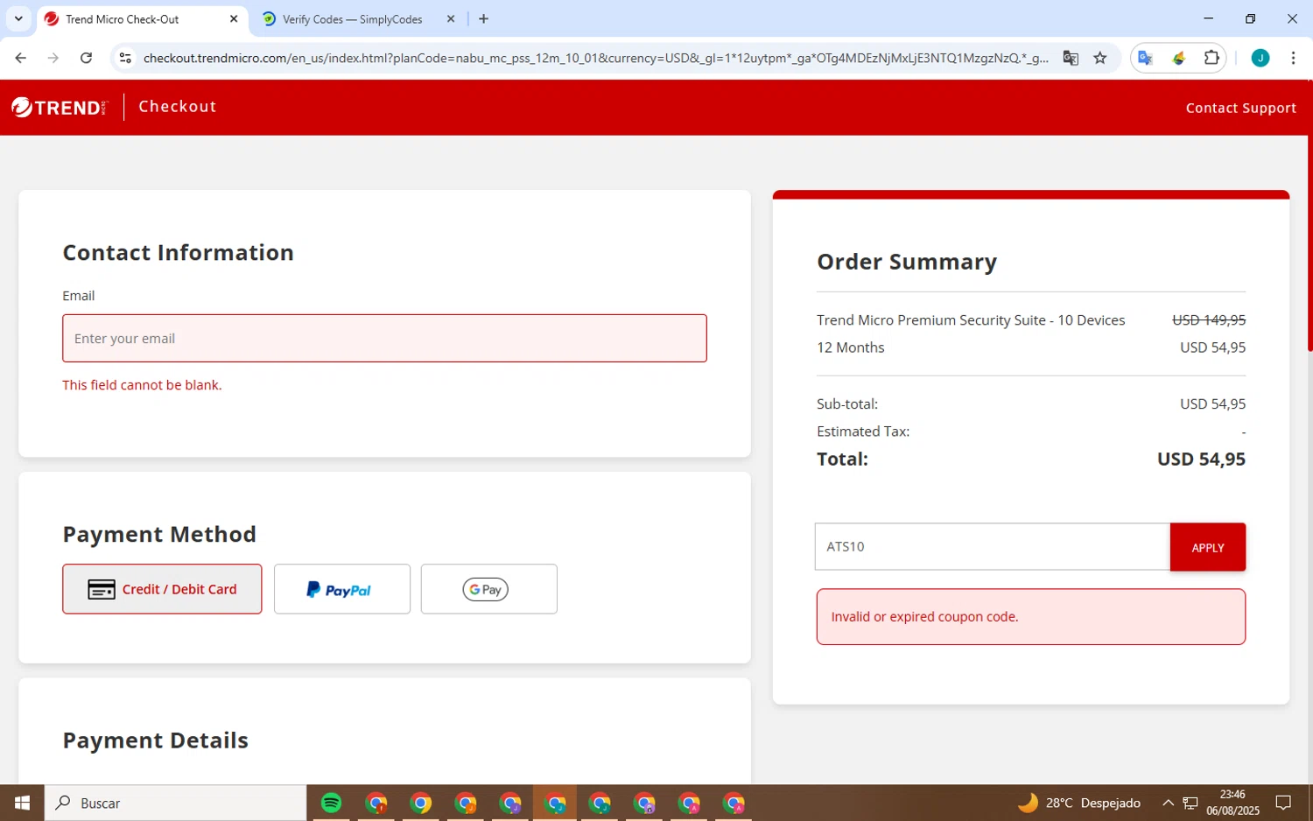Click the 'Invalid or expired coupon code.' message

[x=924, y=616]
